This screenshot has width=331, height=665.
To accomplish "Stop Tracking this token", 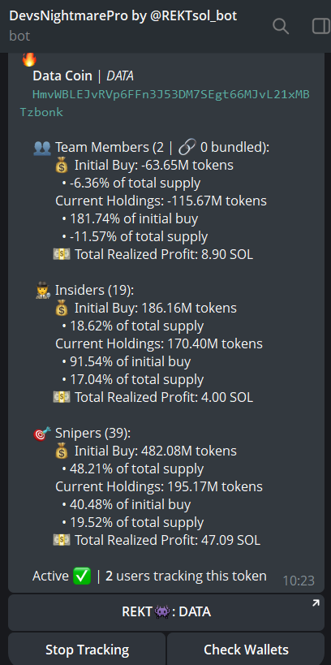I will coord(87,650).
